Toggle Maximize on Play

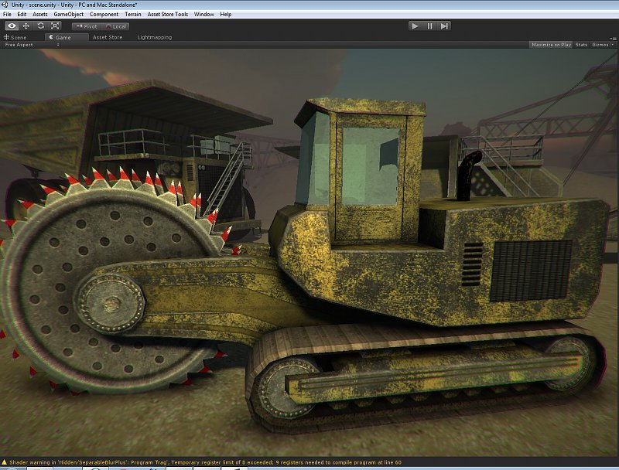(x=551, y=45)
